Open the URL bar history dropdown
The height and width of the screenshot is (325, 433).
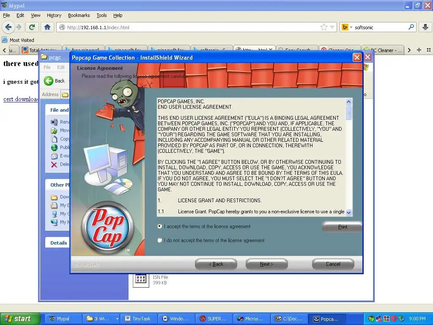[x=332, y=27]
